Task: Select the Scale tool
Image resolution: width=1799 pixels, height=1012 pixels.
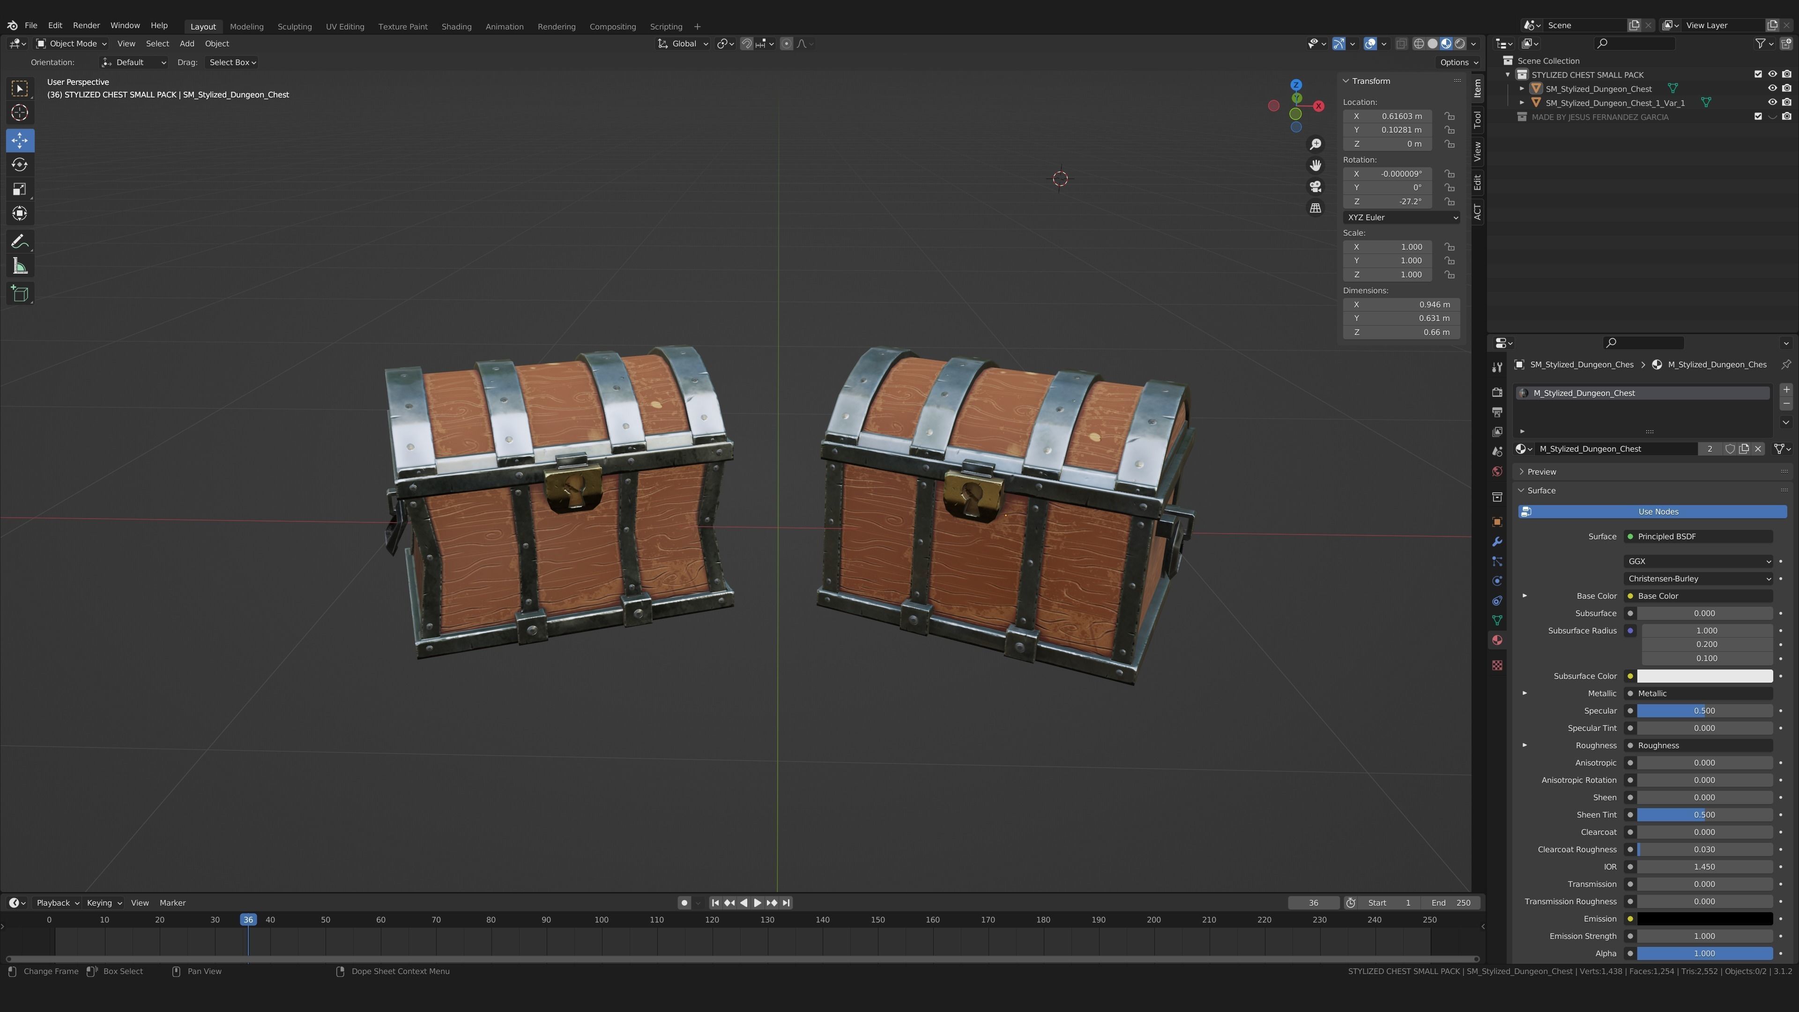Action: click(x=20, y=189)
